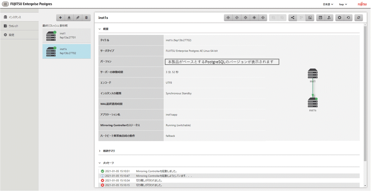Click the 'Running (switchable)' status value

178,125
